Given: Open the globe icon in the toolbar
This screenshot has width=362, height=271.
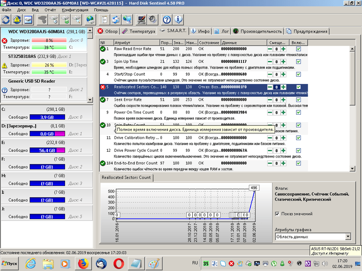Looking at the screenshot, I should click(x=90, y=20).
